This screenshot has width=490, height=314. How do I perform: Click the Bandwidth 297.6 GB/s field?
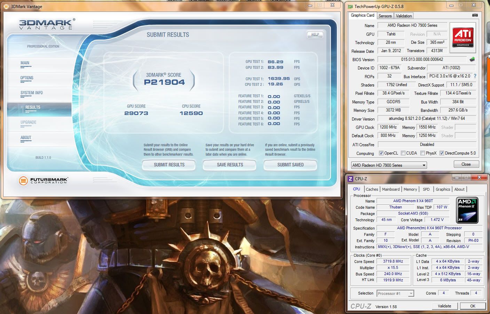coord(458,110)
